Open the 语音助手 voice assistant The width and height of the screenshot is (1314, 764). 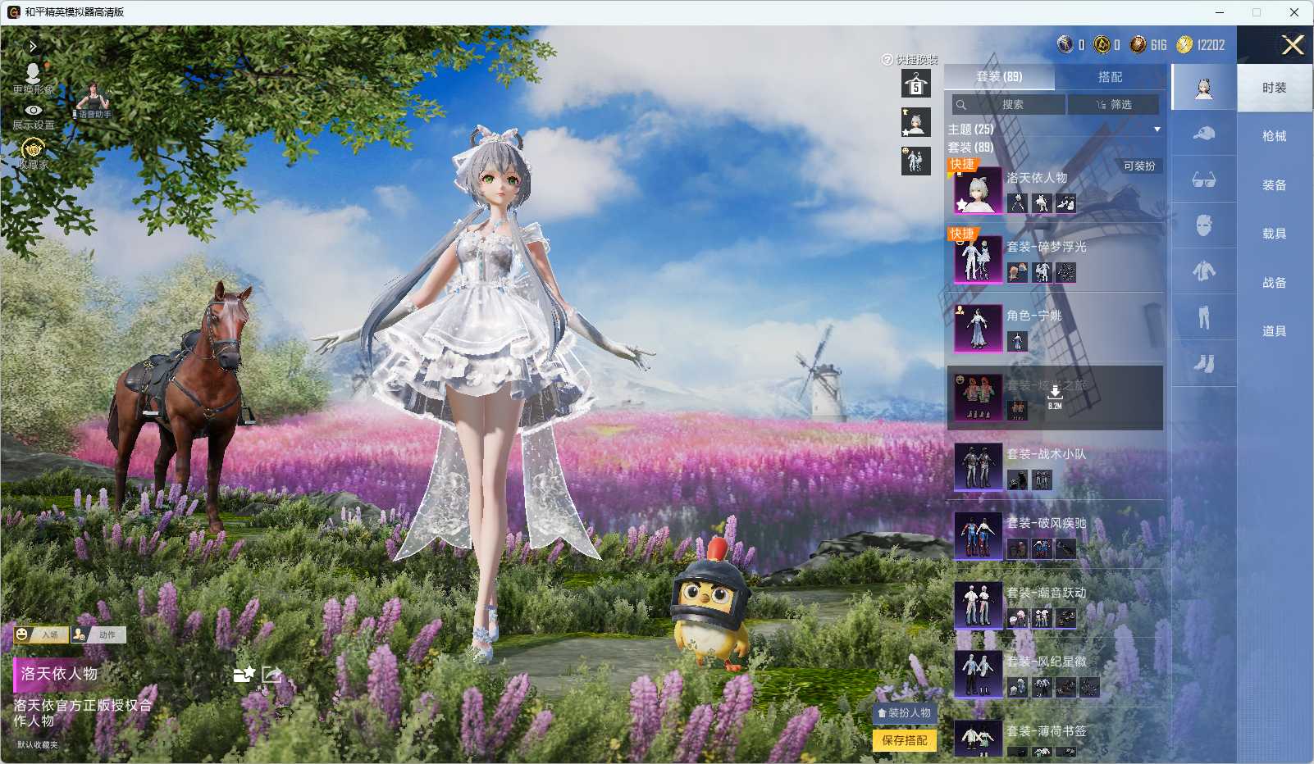coord(94,100)
